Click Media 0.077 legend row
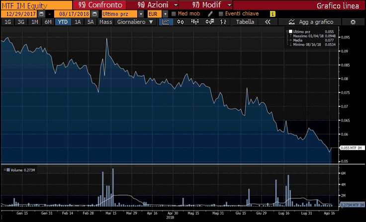The image size is (366, 222). point(312,40)
